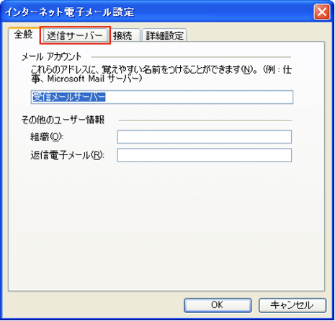Click the メール アカウント section heading

(x=52, y=57)
